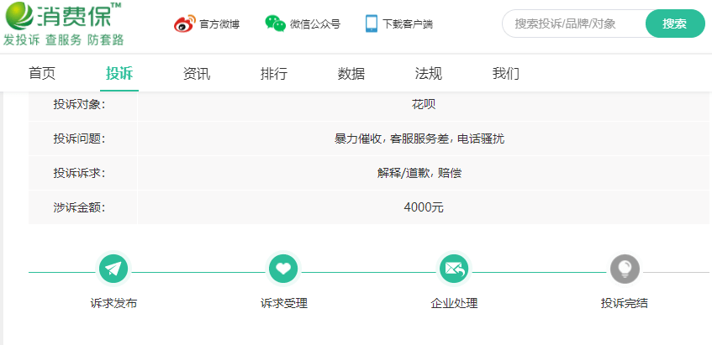The width and height of the screenshot is (712, 345).
Task: Open the 资讯 nav tab
Action: pos(197,73)
